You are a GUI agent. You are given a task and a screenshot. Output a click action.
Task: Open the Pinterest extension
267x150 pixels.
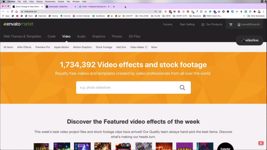point(188,11)
